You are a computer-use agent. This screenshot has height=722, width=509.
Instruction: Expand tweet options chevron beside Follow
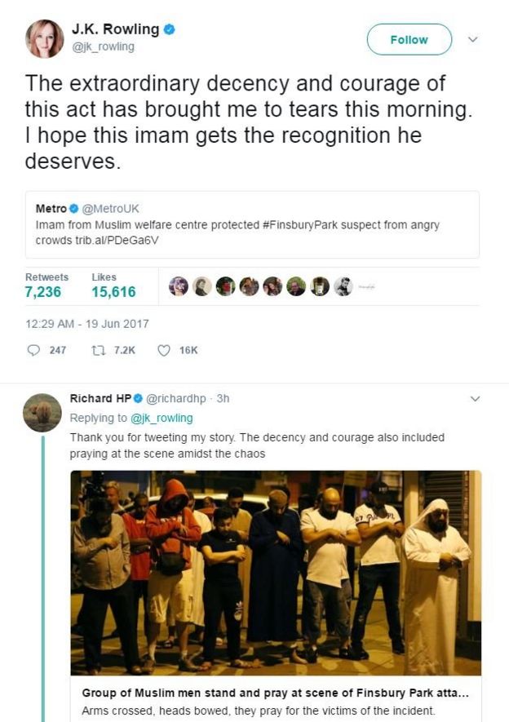[472, 39]
